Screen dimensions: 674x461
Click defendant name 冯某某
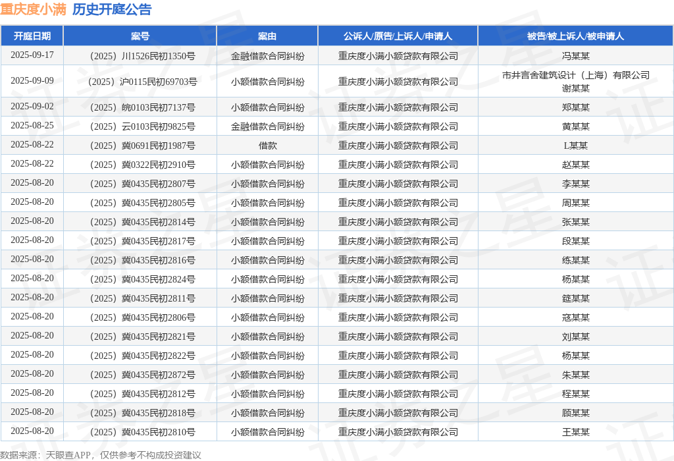pyautogui.click(x=575, y=56)
